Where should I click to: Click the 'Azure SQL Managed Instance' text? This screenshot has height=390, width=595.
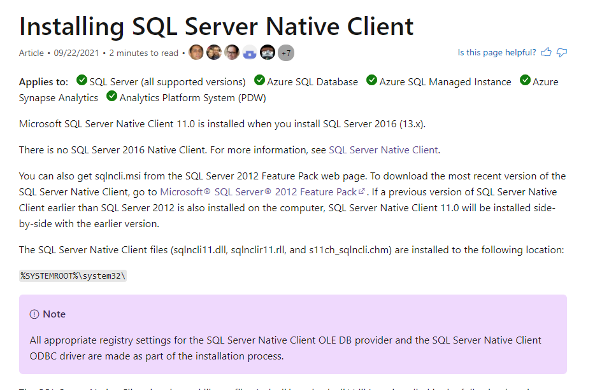click(x=445, y=82)
